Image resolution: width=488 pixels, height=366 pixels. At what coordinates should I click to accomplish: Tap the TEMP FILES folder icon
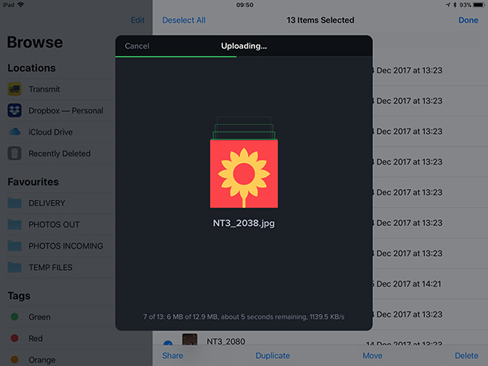point(14,268)
